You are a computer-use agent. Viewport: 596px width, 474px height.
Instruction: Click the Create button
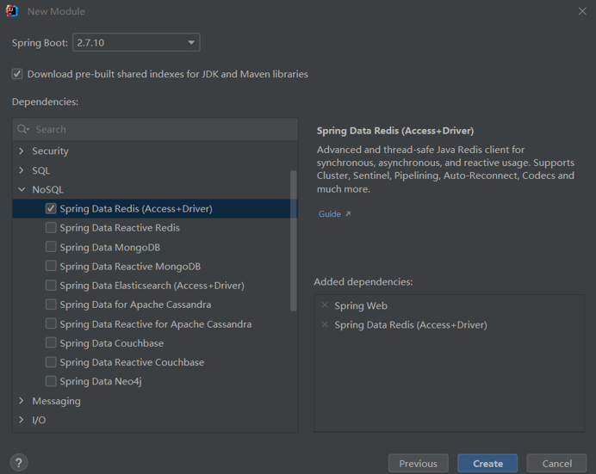[x=487, y=463]
